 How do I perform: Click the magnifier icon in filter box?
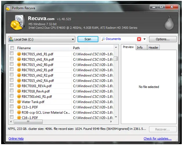(x=103, y=39)
